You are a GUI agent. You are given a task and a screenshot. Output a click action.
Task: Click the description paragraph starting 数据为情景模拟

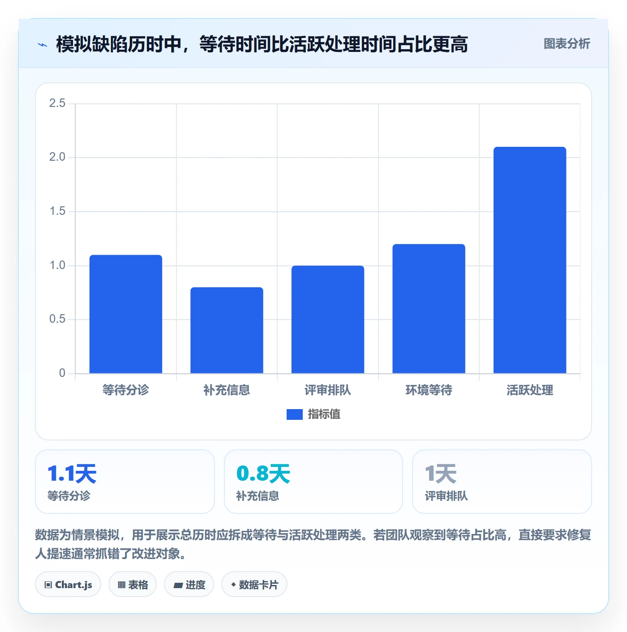[x=313, y=544]
